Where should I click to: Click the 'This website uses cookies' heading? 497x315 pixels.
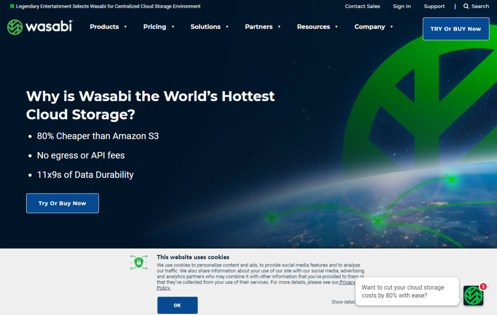193,257
